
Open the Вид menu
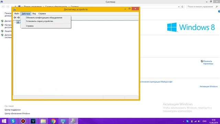(34, 14)
